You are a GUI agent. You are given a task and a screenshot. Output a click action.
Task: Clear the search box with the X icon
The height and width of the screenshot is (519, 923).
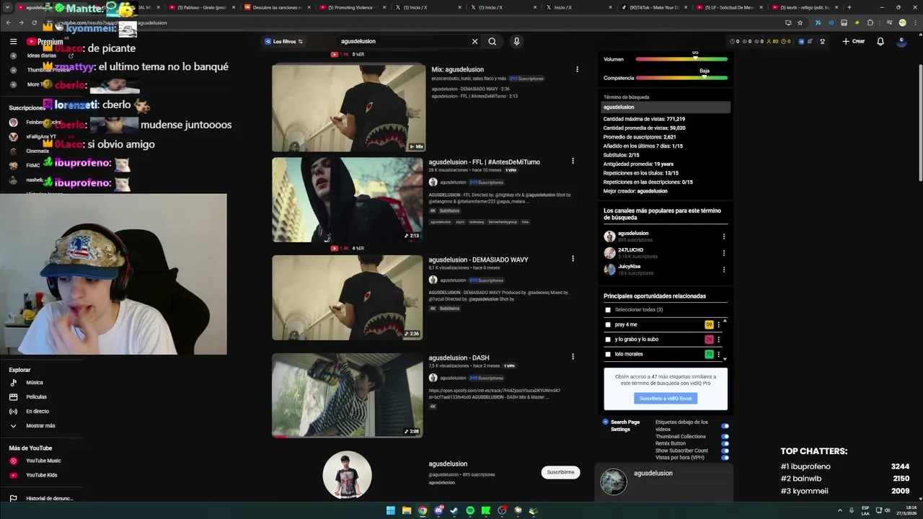click(x=474, y=41)
